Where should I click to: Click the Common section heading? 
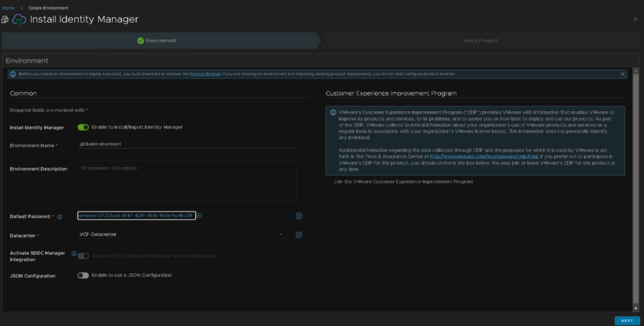tap(23, 94)
